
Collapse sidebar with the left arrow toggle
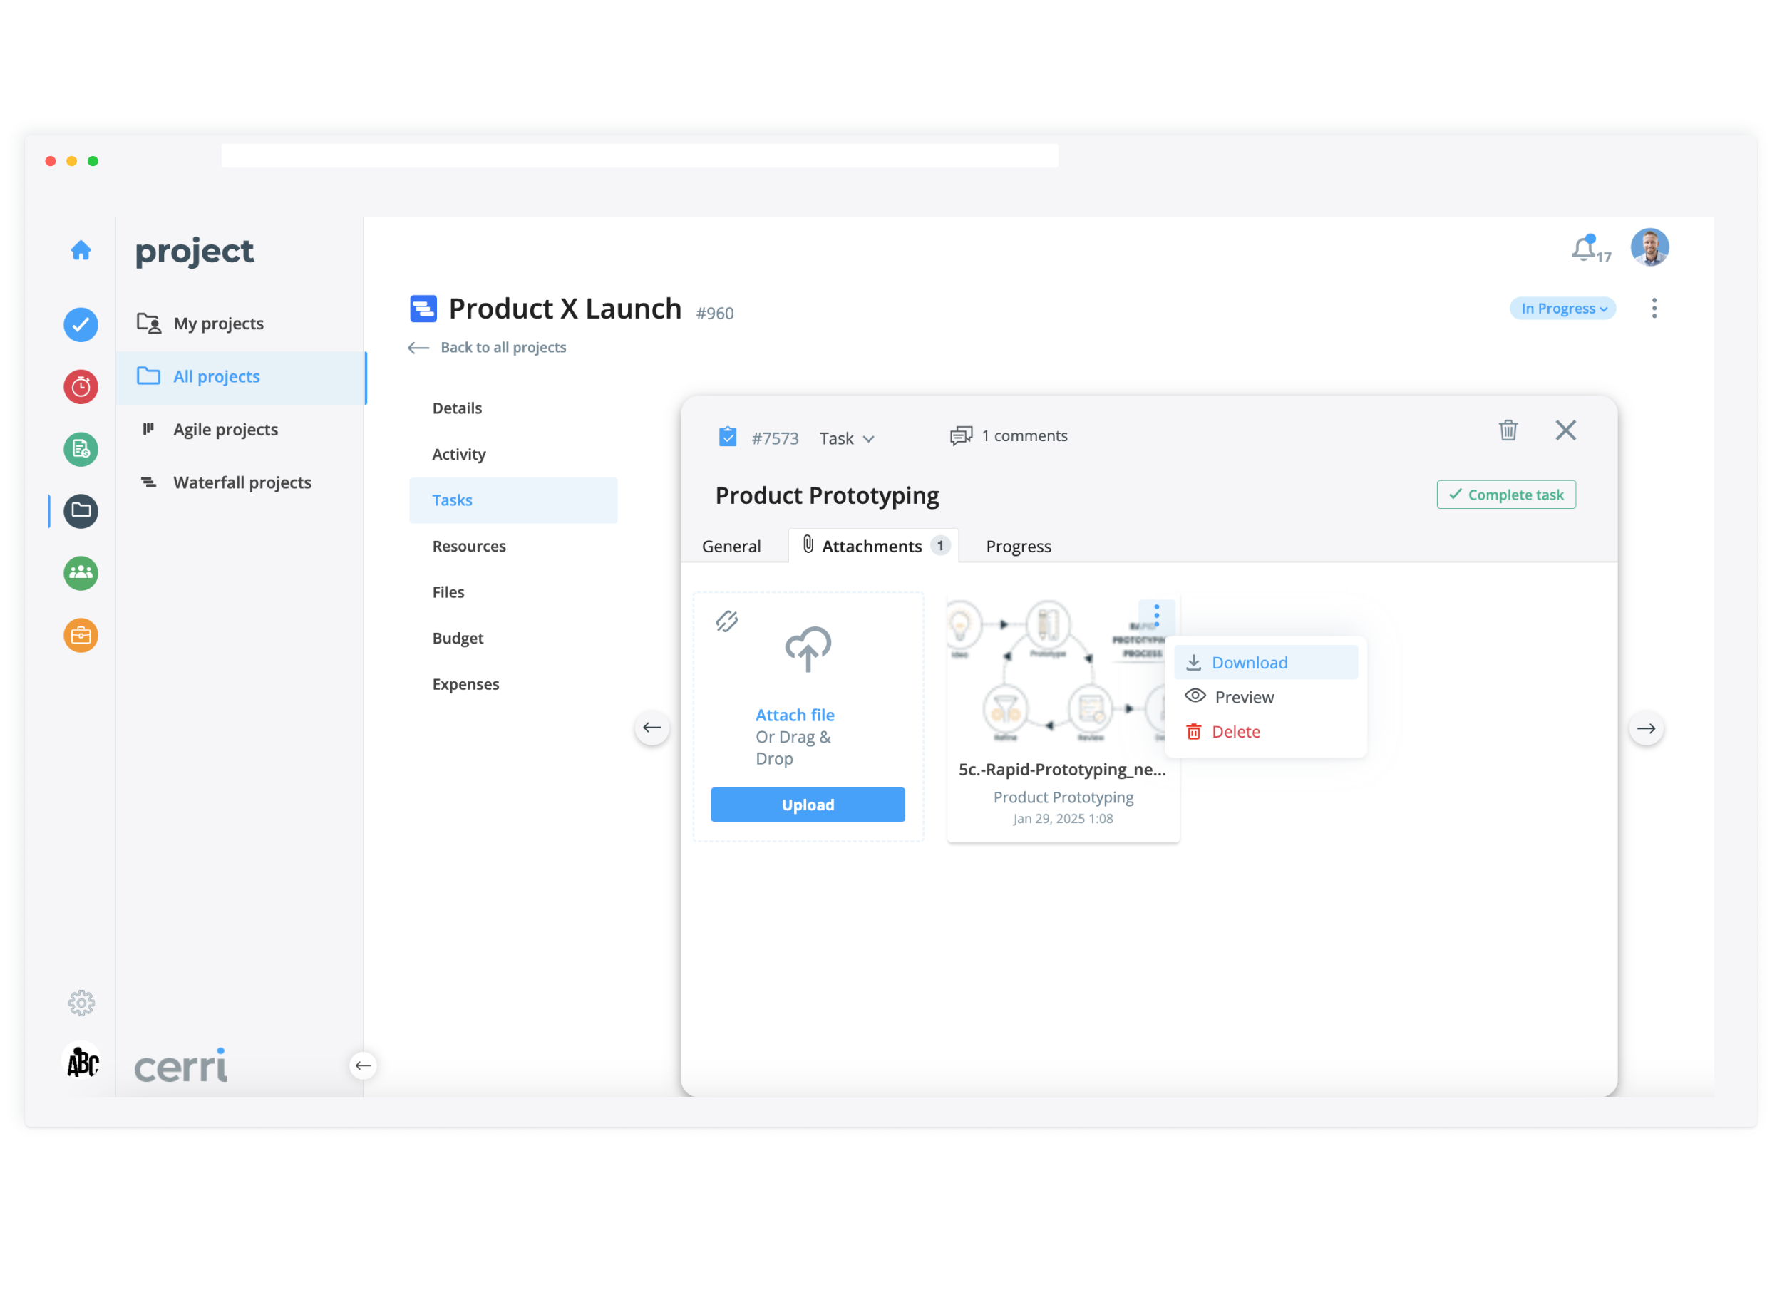click(362, 1065)
